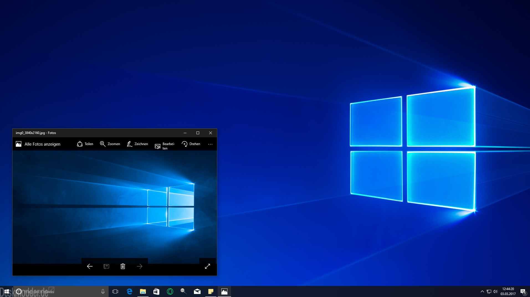Click the taskbar clock and date

[508, 291]
